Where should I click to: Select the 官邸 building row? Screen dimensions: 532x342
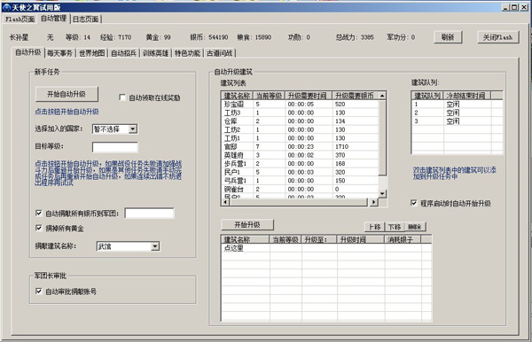(x=300, y=146)
